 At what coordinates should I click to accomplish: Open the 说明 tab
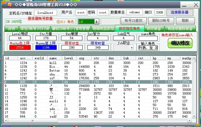pos(11,29)
